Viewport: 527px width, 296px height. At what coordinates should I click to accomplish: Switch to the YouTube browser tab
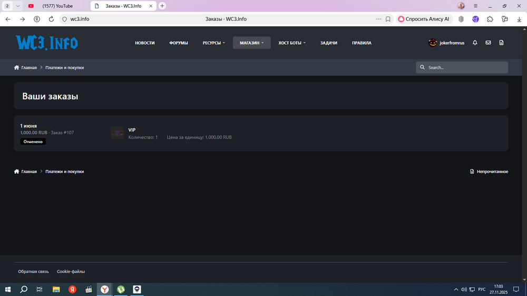(x=57, y=6)
